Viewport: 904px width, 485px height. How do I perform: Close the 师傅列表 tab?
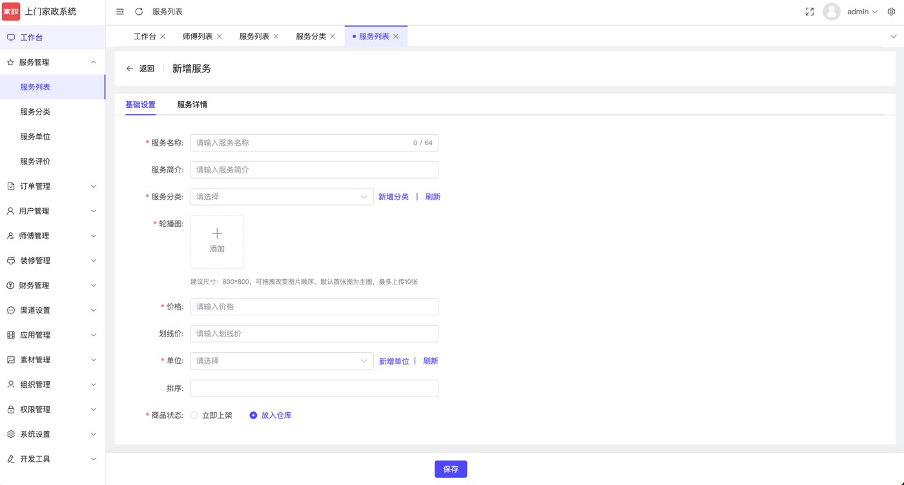coord(220,37)
